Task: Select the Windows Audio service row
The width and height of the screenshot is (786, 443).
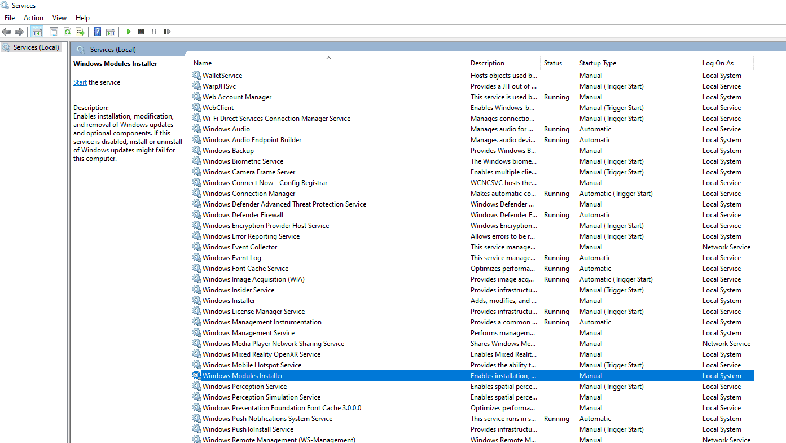Action: click(x=226, y=129)
